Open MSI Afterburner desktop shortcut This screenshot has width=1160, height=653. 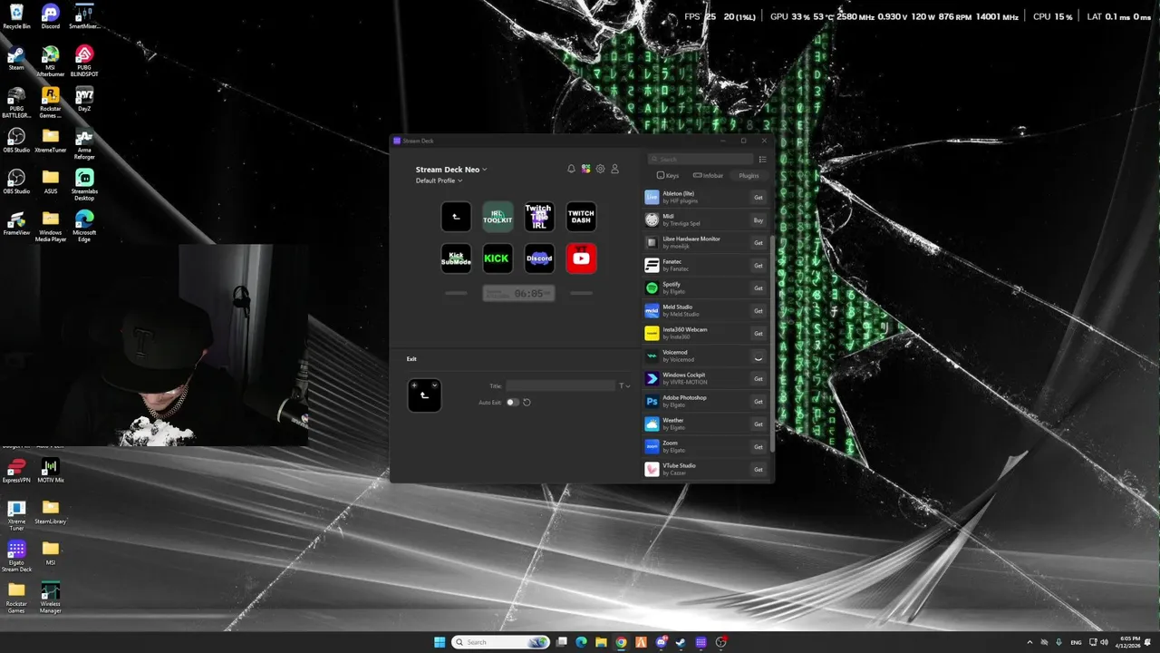pyautogui.click(x=51, y=61)
